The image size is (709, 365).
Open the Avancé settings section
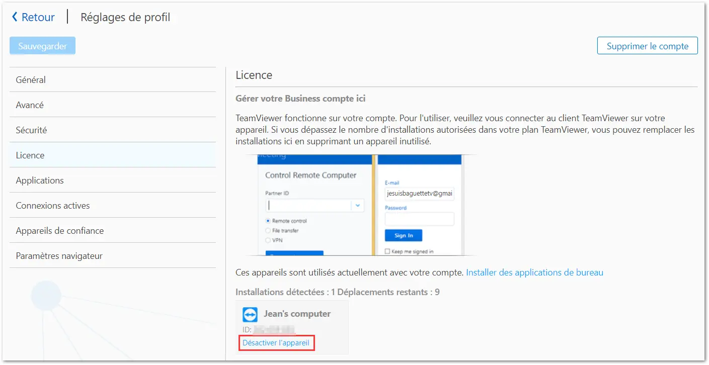click(x=113, y=105)
